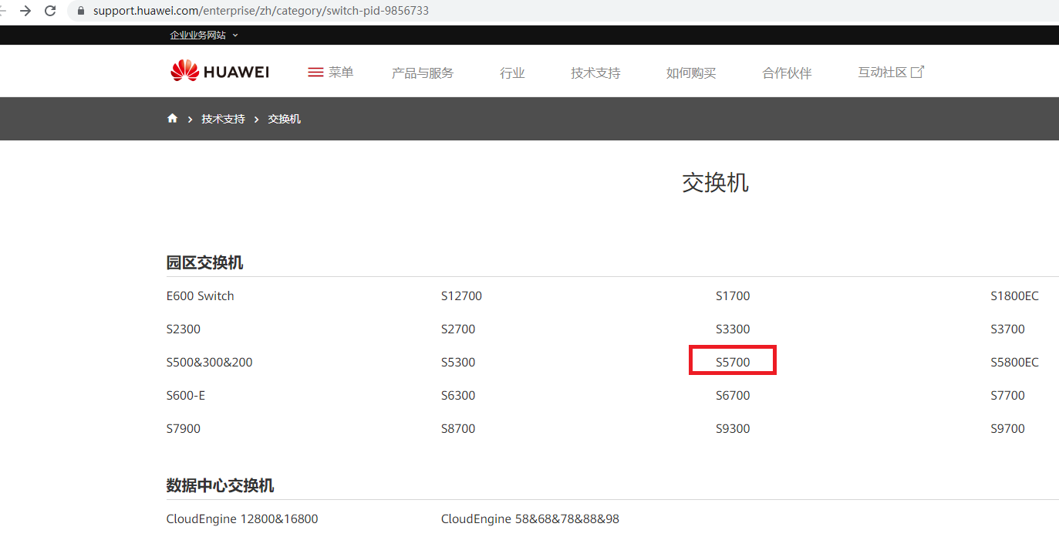This screenshot has height=537, width=1059.
Task: Open the S600-E switch link
Action: pyautogui.click(x=186, y=395)
